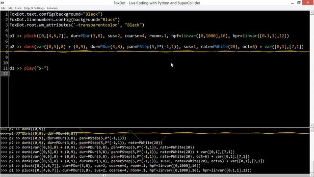The height and width of the screenshot is (177, 314).
Task: Open the Code menu
Action: pyautogui.click(x=18, y=8)
